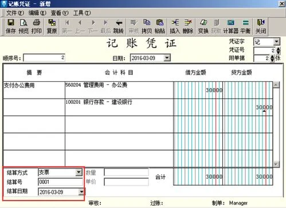Click the debit amount 30000 in first row

pyautogui.click(x=214, y=90)
